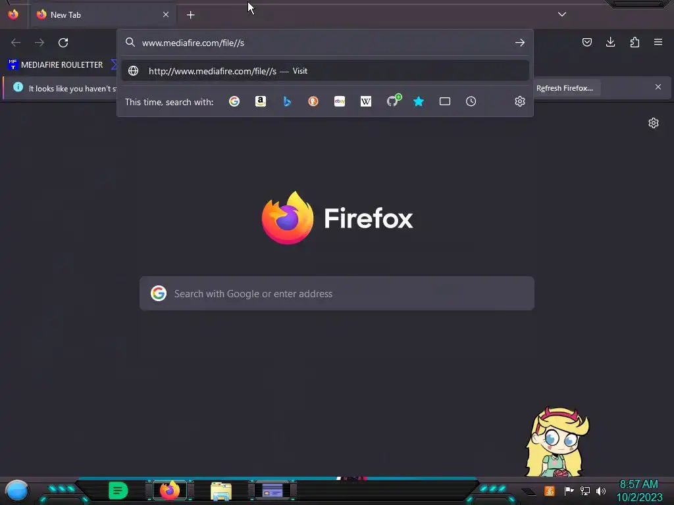This screenshot has height=505, width=674.
Task: Select the mediafire.com Visit suggestion
Action: (325, 71)
